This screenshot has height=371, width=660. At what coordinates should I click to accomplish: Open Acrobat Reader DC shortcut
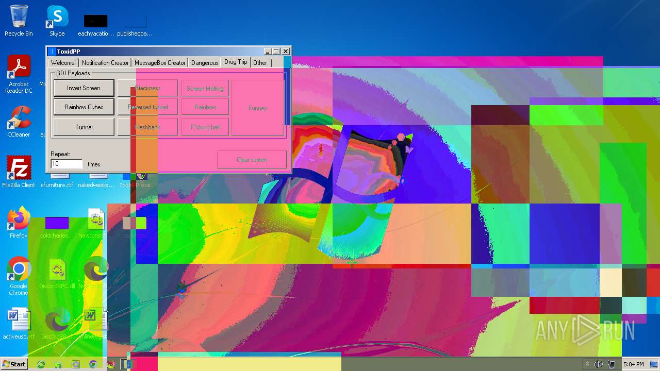pyautogui.click(x=19, y=75)
